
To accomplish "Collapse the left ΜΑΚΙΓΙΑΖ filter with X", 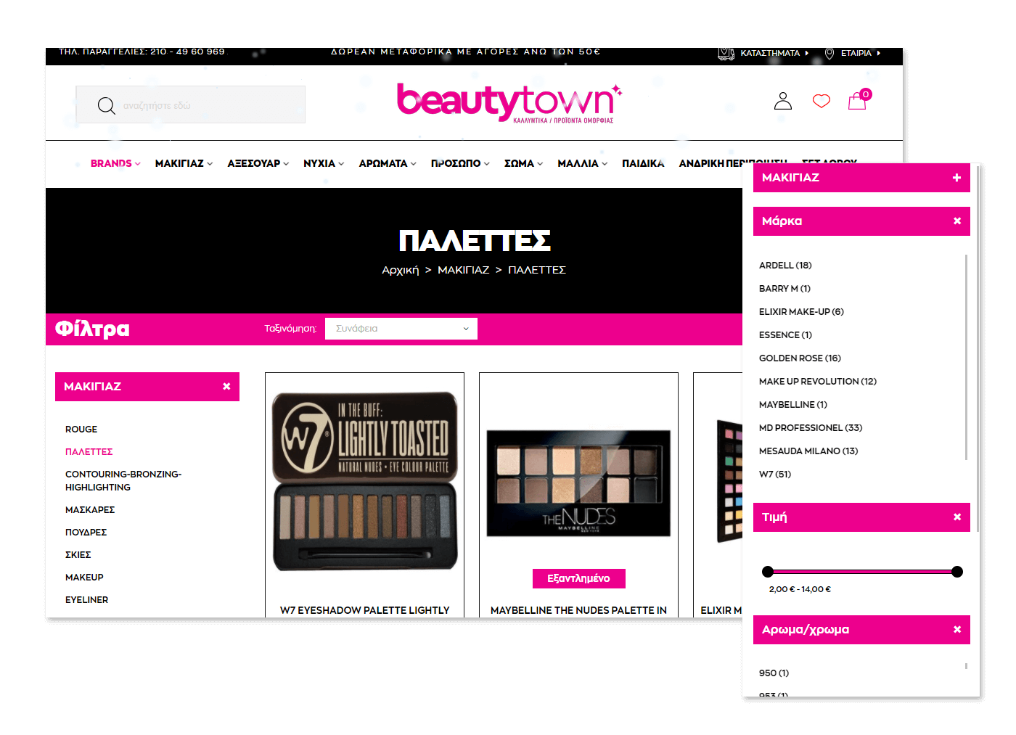I will coord(226,387).
